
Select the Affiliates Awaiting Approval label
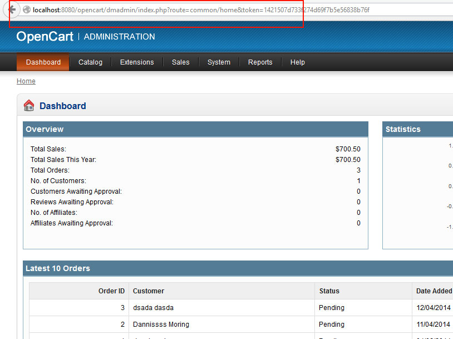pyautogui.click(x=72, y=223)
